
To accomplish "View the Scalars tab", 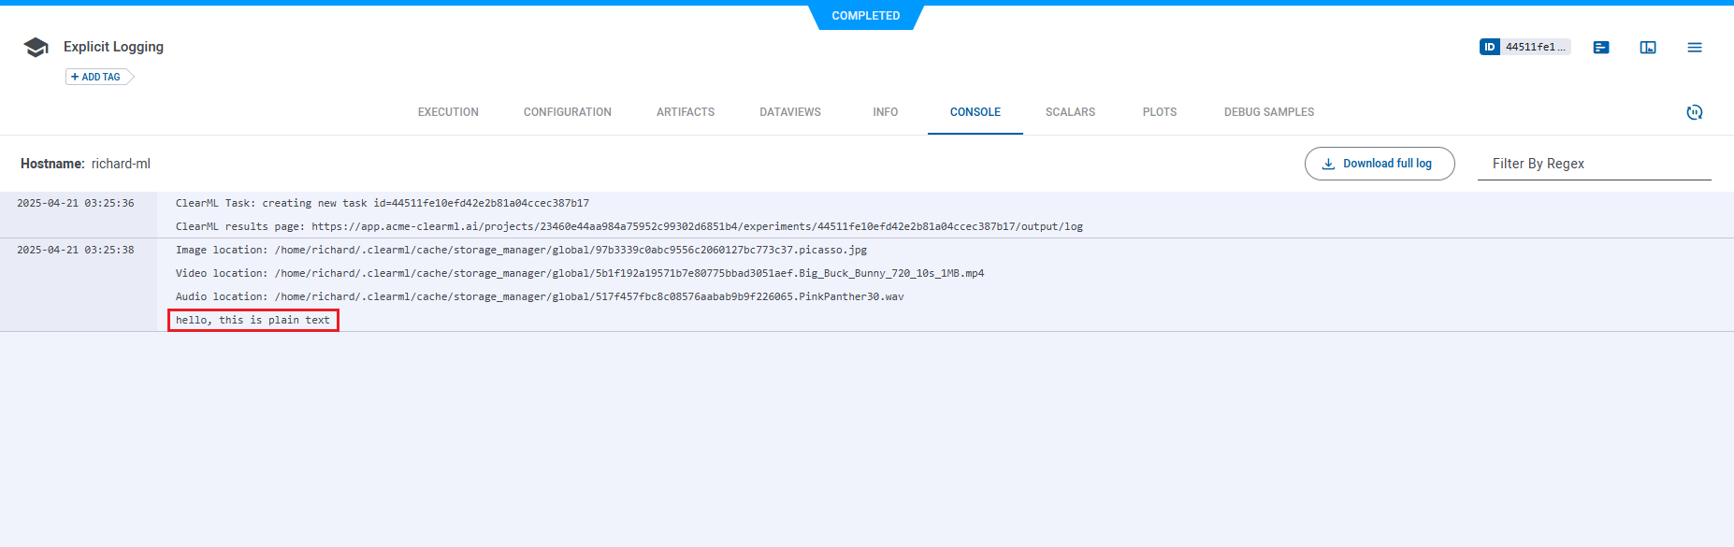I will click(x=1070, y=112).
